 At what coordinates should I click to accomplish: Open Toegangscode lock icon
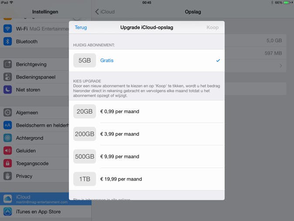tap(7, 163)
